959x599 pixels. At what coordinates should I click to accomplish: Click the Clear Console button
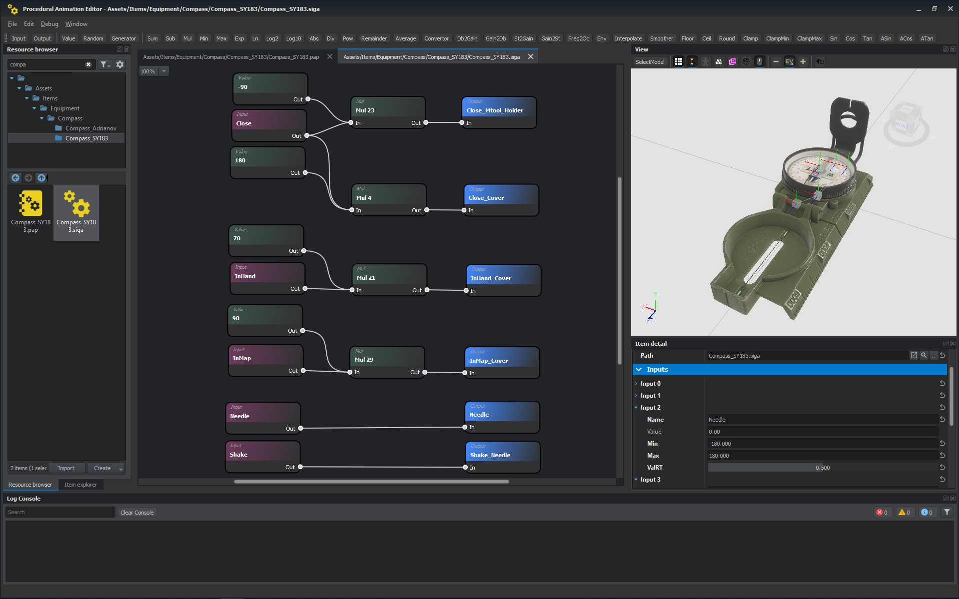137,512
